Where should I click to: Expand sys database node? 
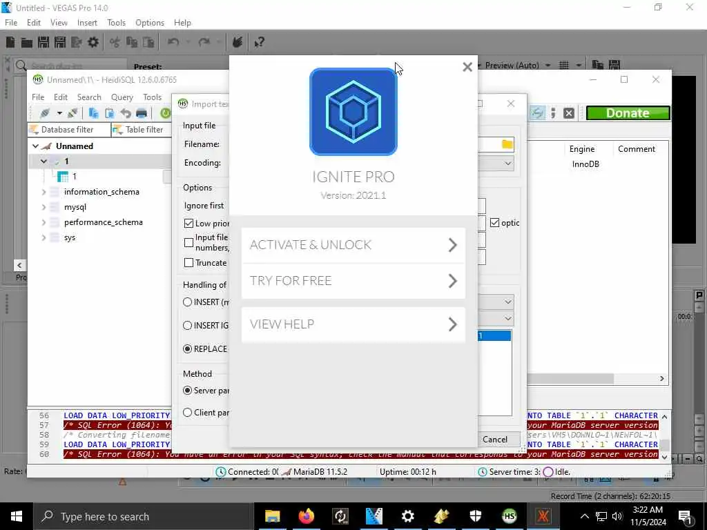pos(43,237)
